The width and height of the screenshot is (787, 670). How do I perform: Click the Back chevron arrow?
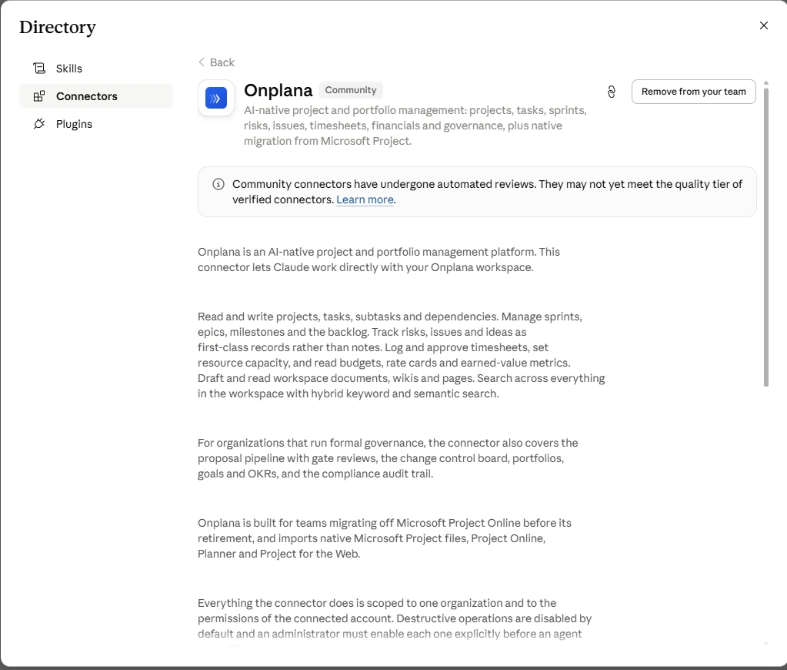coord(202,62)
